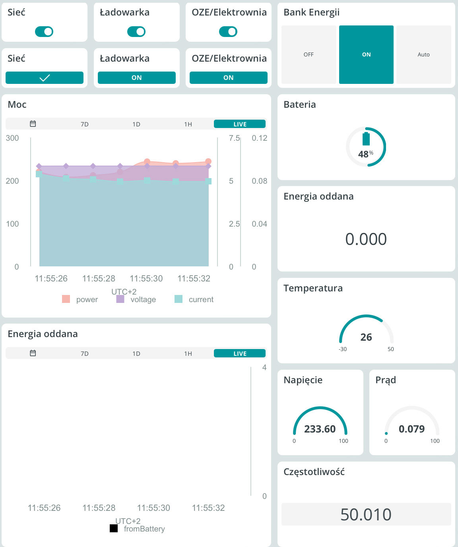
Task: Select 1H range in Moc chart
Action: tap(188, 124)
